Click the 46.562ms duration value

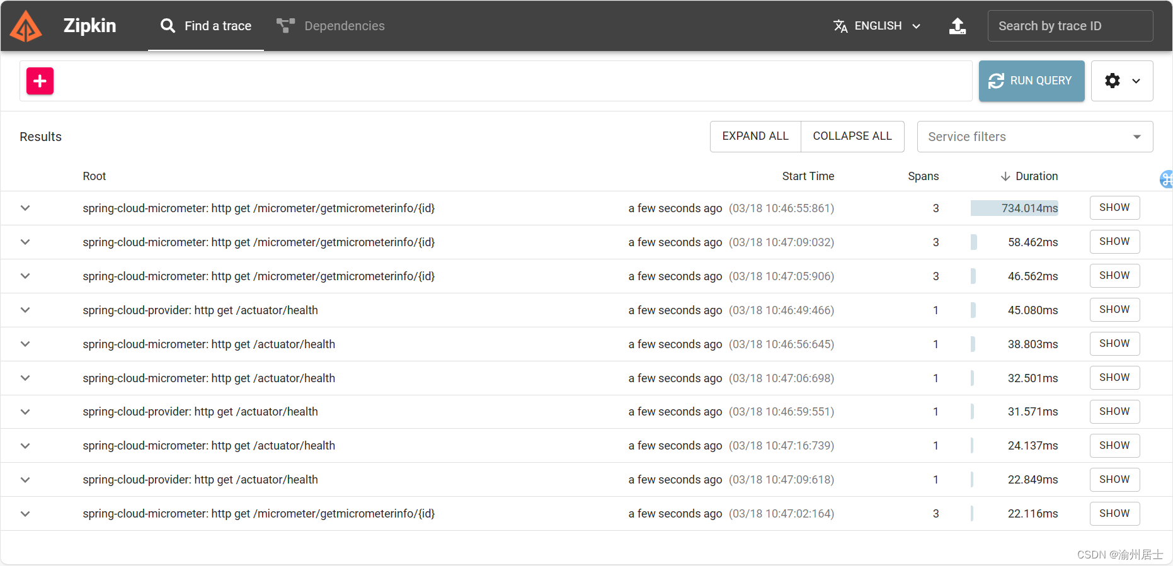click(1033, 276)
